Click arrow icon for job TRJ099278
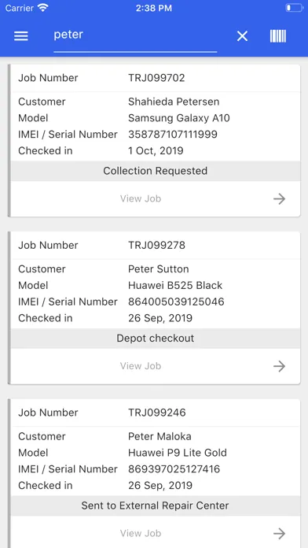 [279, 366]
